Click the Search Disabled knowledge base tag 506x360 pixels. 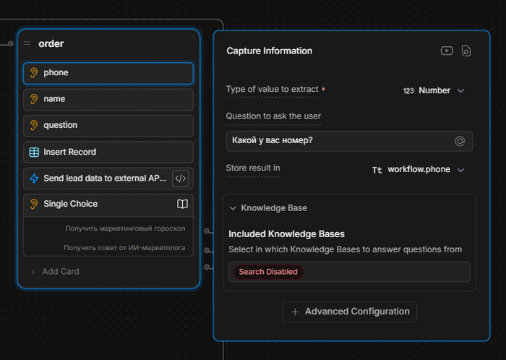pyautogui.click(x=267, y=271)
